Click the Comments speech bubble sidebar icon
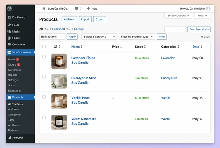This screenshot has height=148, width=220. click(9, 44)
